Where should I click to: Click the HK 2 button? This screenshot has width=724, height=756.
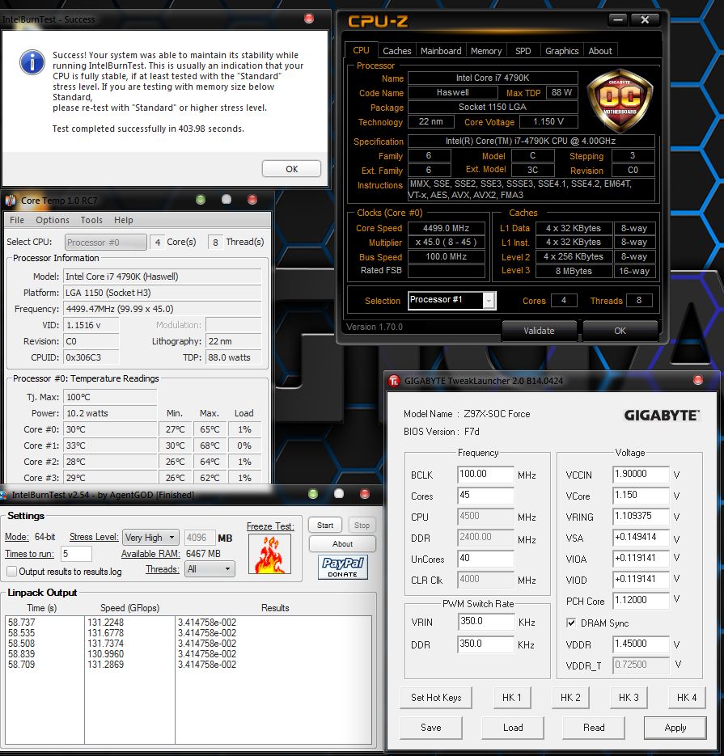[570, 698]
